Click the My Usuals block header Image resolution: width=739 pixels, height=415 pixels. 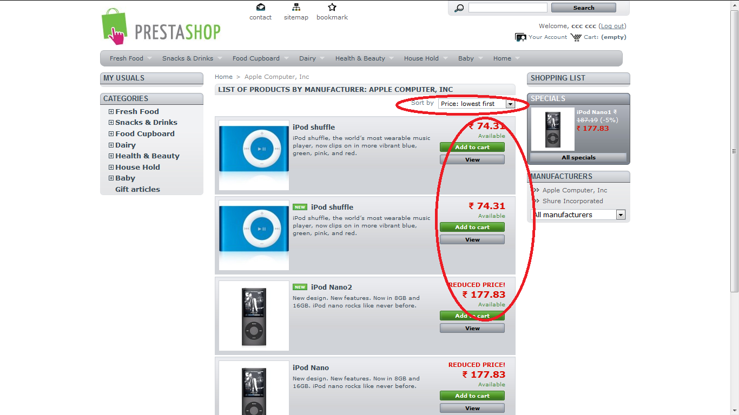(151, 78)
